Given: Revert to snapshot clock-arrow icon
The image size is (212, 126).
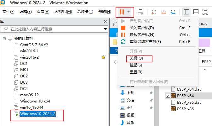Looking at the screenshot, I should pyautogui.click(x=163, y=12).
